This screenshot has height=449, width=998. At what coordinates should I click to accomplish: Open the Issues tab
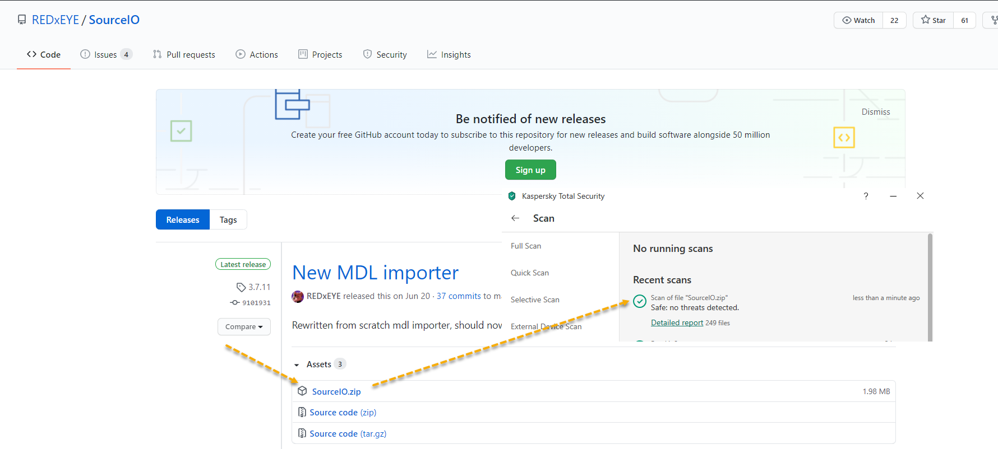[x=106, y=54]
